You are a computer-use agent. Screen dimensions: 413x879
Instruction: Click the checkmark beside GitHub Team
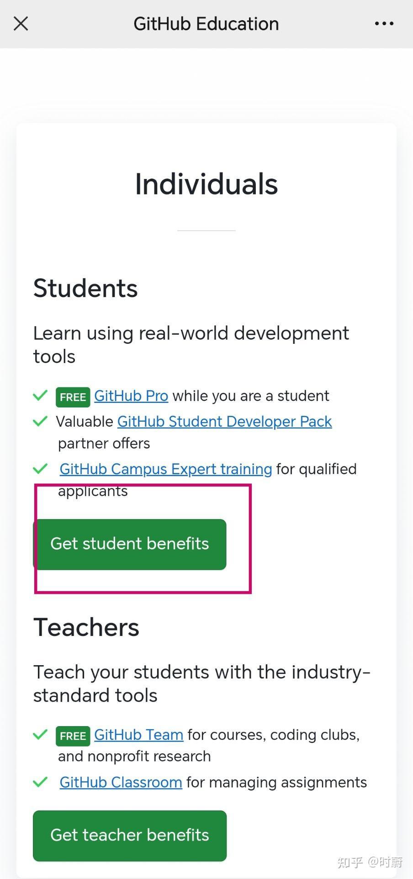(x=40, y=734)
